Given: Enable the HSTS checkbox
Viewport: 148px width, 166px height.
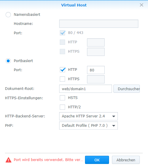Looking at the screenshot, I should (62, 98).
